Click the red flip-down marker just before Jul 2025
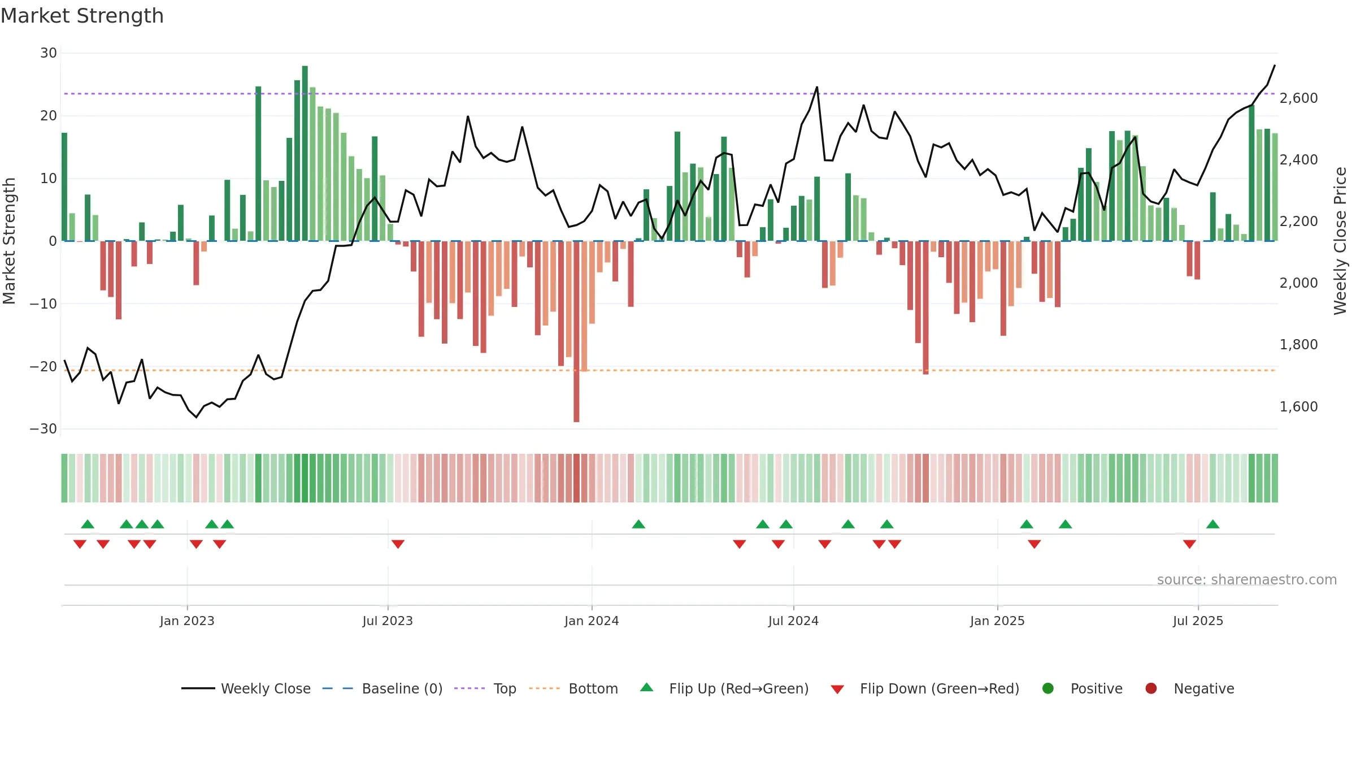The width and height of the screenshot is (1356, 763). (1189, 544)
